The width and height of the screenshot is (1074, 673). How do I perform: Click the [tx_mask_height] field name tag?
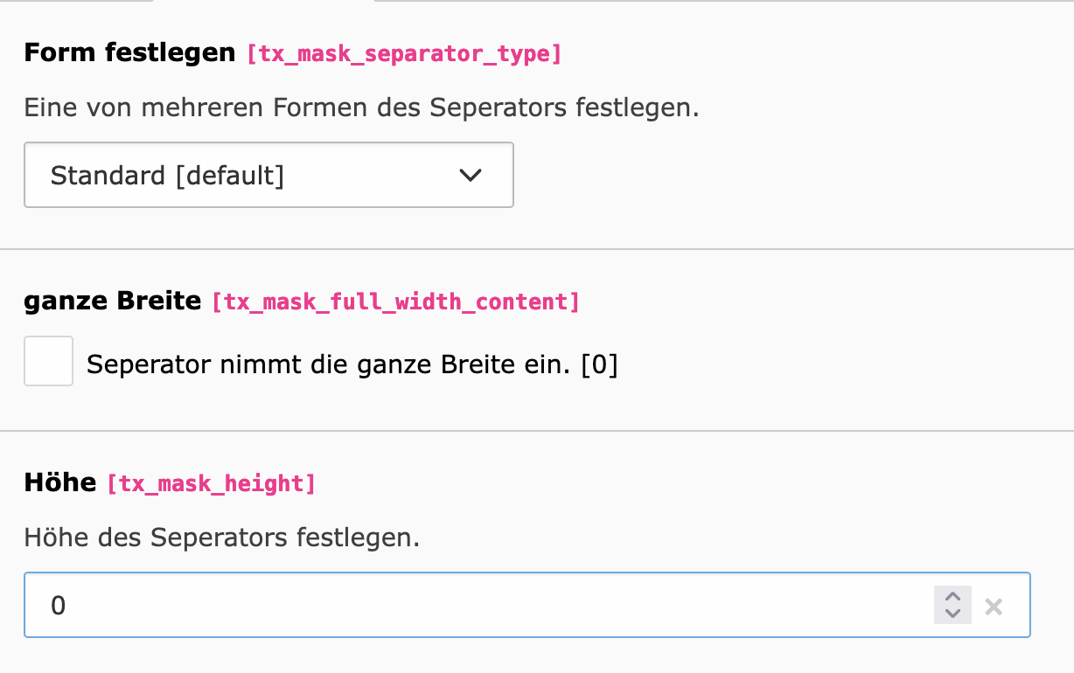pos(211,483)
